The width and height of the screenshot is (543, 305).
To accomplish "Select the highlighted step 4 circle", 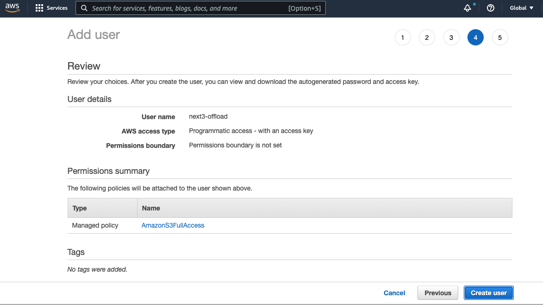I will point(475,37).
